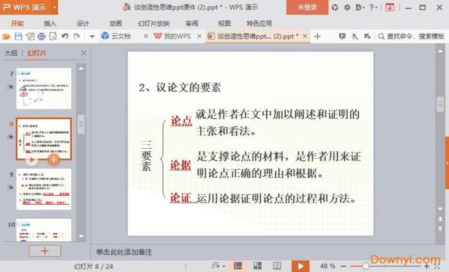Viewport: 449px width, 272px height.
Task: Open the 视图 ribbon tab
Action: click(x=224, y=23)
